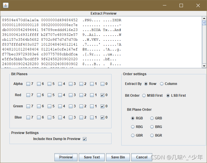Image resolution: width=207 pixels, height=163 pixels.
Task: Maximize the Extract Preview window
Action: click(181, 5)
